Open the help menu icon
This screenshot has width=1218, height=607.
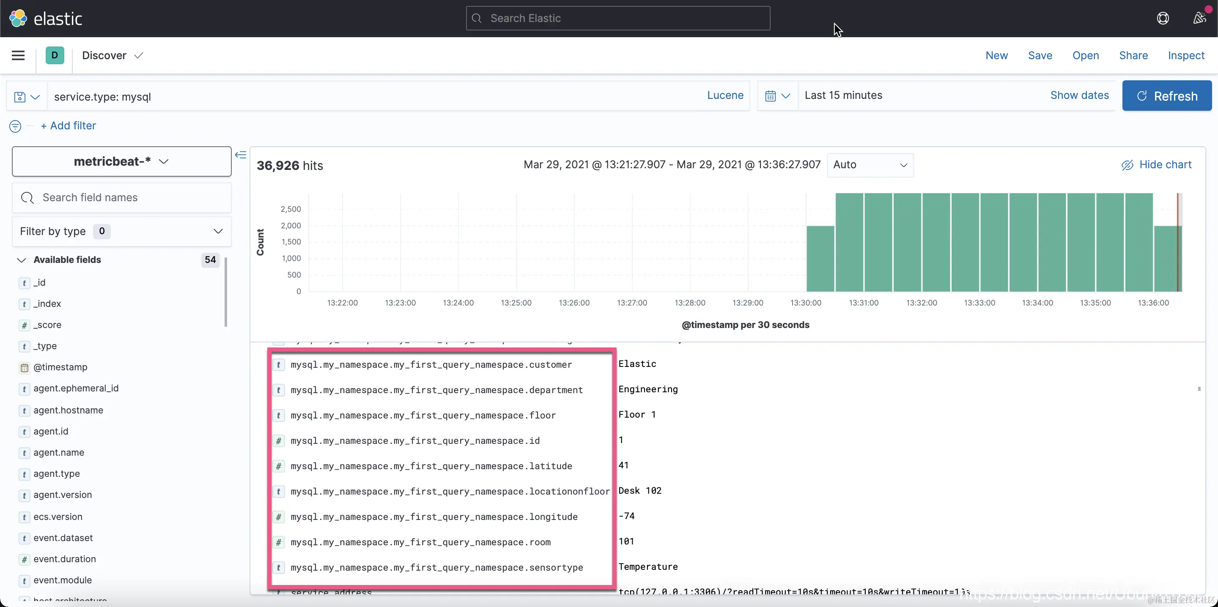(1163, 19)
